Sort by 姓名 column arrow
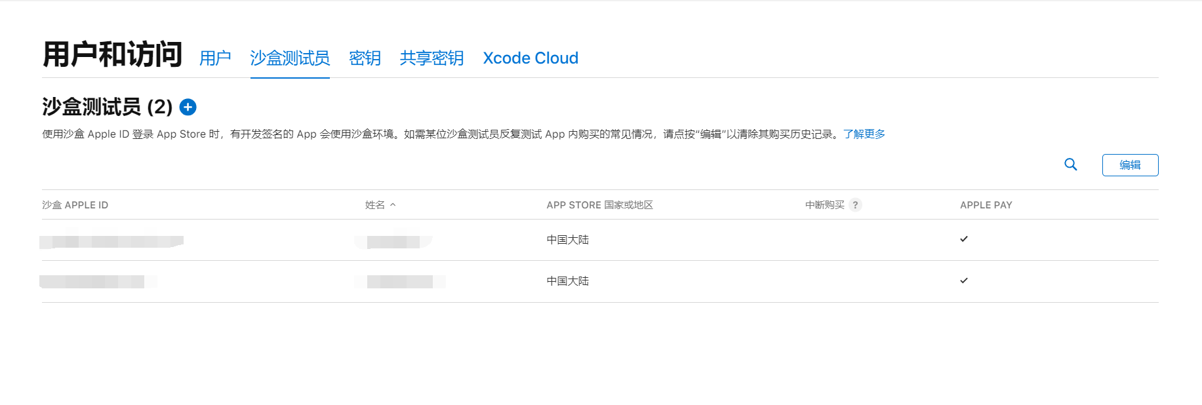This screenshot has height=405, width=1202. coord(393,205)
